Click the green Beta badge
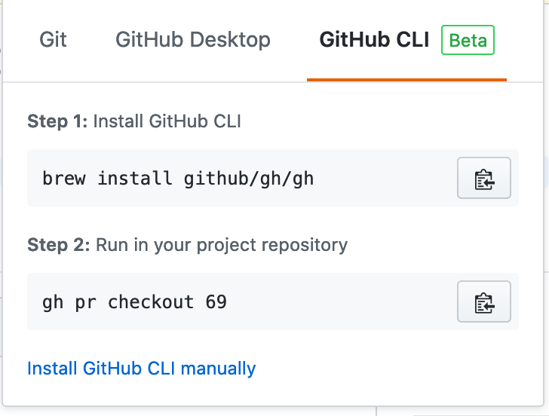Viewport: 549px width, 416px height. 468,40
